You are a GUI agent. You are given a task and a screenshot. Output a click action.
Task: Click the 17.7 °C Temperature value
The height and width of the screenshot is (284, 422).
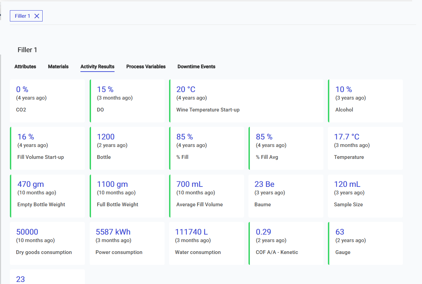347,137
